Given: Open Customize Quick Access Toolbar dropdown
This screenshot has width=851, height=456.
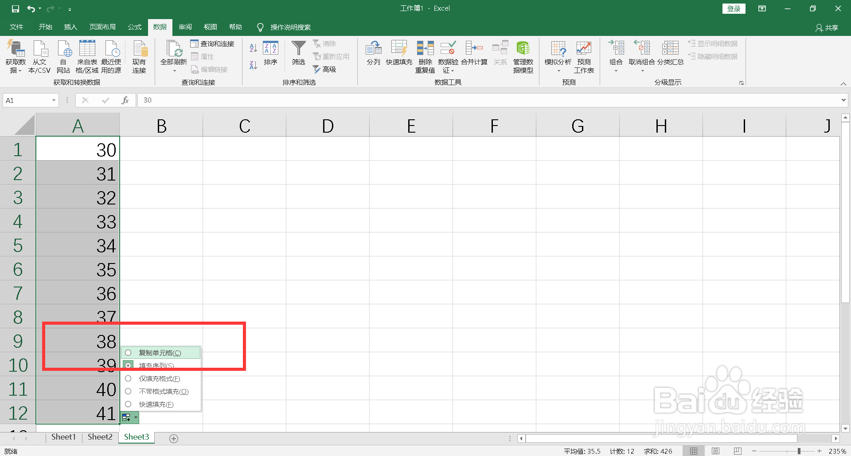Looking at the screenshot, I should click(70, 9).
